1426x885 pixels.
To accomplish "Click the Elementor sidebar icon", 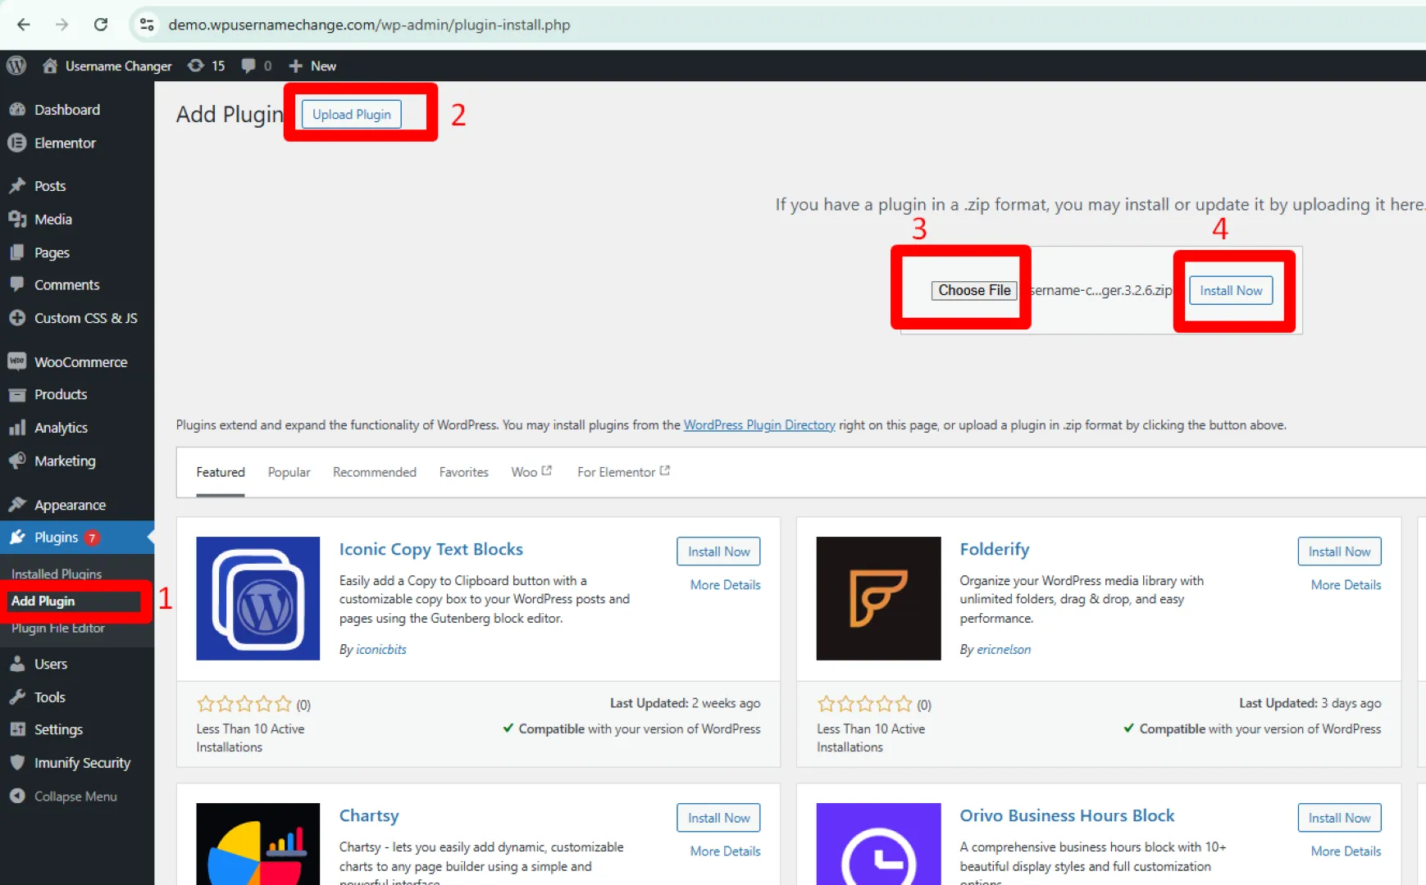I will pos(17,143).
